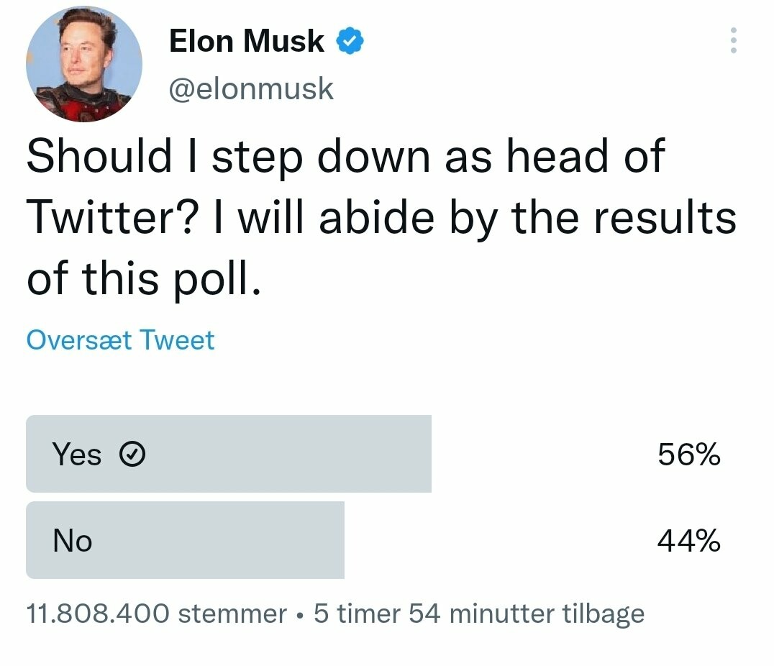The height and width of the screenshot is (666, 774).
Task: Click the 5 timer 54 minutter tilbage text
Action: click(479, 613)
